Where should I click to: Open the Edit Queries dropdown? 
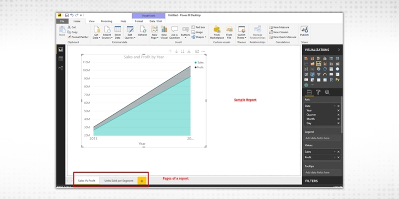tap(130, 32)
